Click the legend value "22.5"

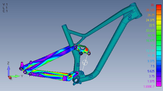(152, 25)
